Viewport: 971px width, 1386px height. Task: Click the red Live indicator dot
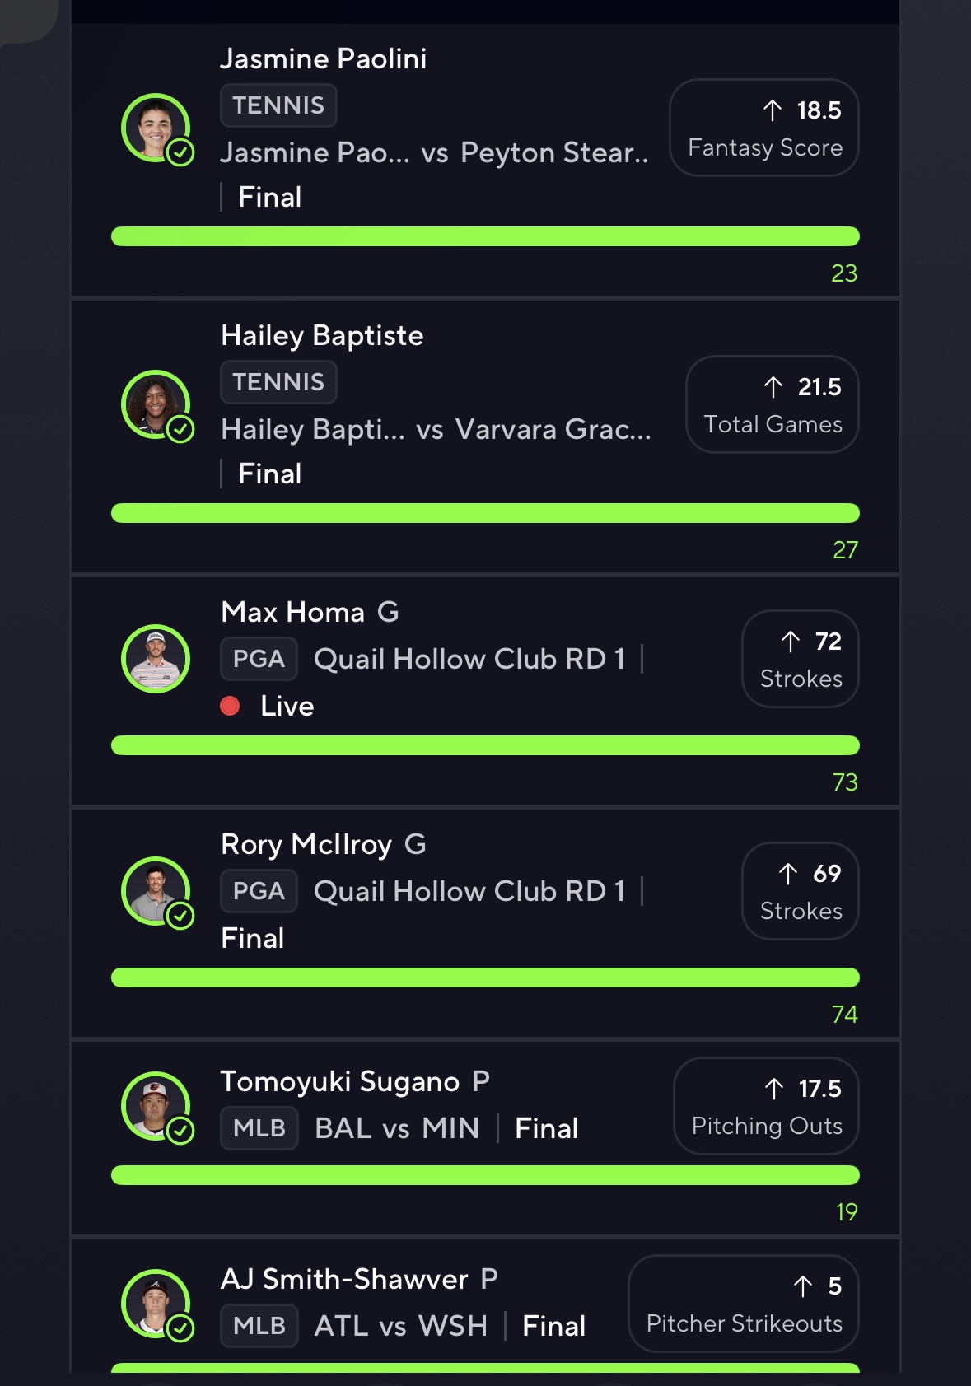231,706
